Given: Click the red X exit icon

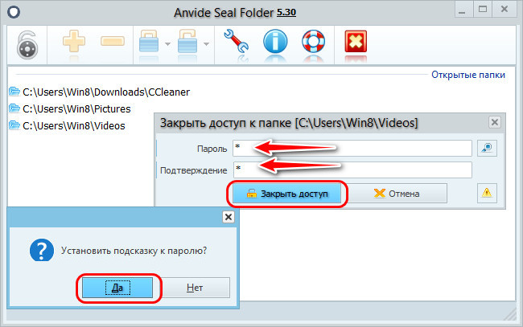Looking at the screenshot, I should pos(356,42).
